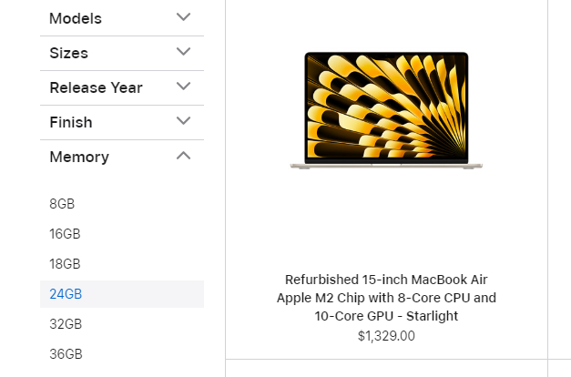Click the $1,329.00 price text
This screenshot has width=571, height=377.
(386, 336)
